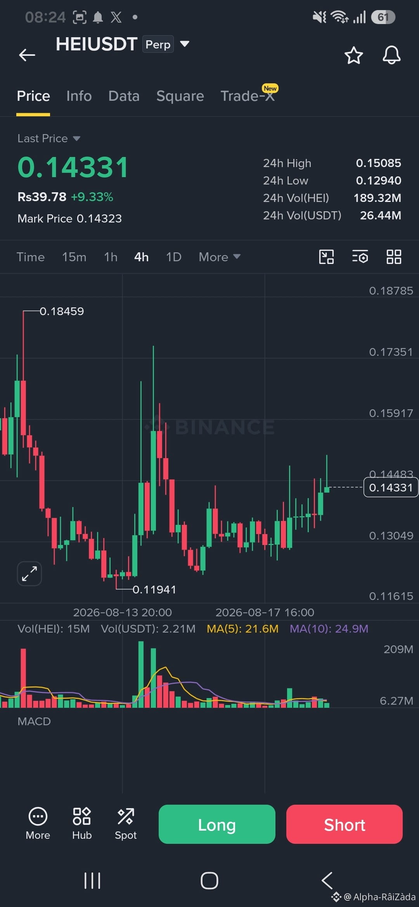Image resolution: width=419 pixels, height=907 pixels.
Task: Tap the Rs39.78 converted price
Action: coord(42,197)
